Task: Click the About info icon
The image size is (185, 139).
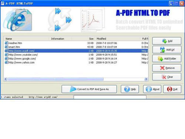Action: click(149, 89)
